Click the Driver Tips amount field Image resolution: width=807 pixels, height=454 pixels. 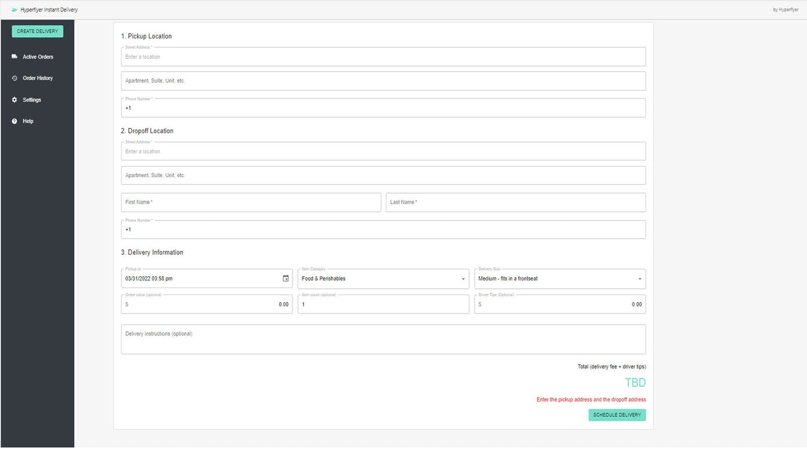559,304
